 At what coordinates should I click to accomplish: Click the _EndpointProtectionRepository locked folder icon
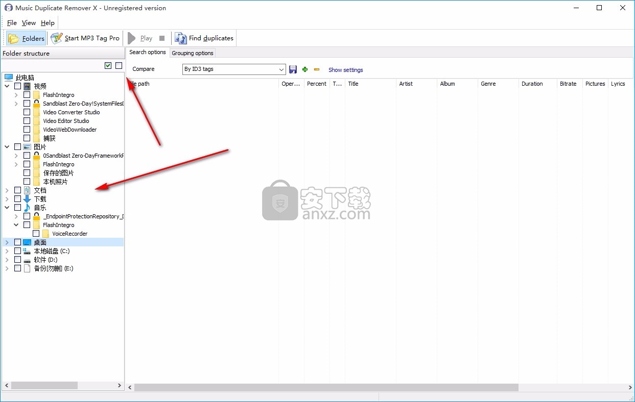pos(36,216)
